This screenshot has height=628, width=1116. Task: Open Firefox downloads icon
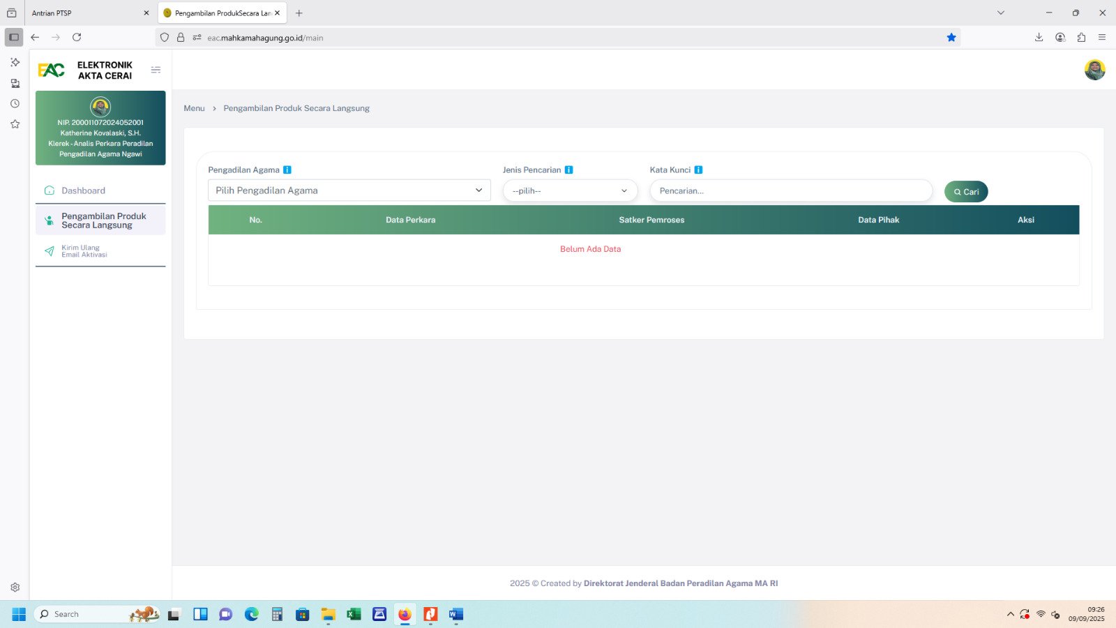click(1039, 38)
